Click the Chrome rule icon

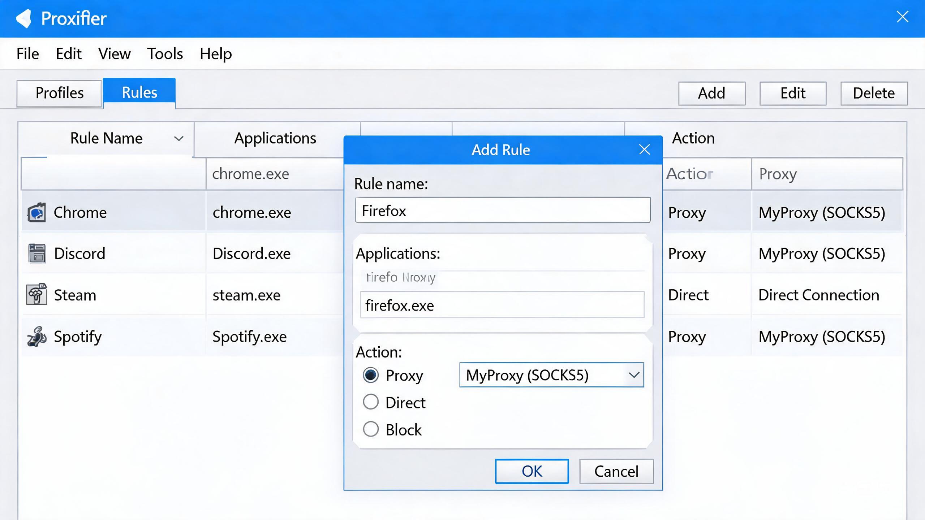click(x=36, y=212)
